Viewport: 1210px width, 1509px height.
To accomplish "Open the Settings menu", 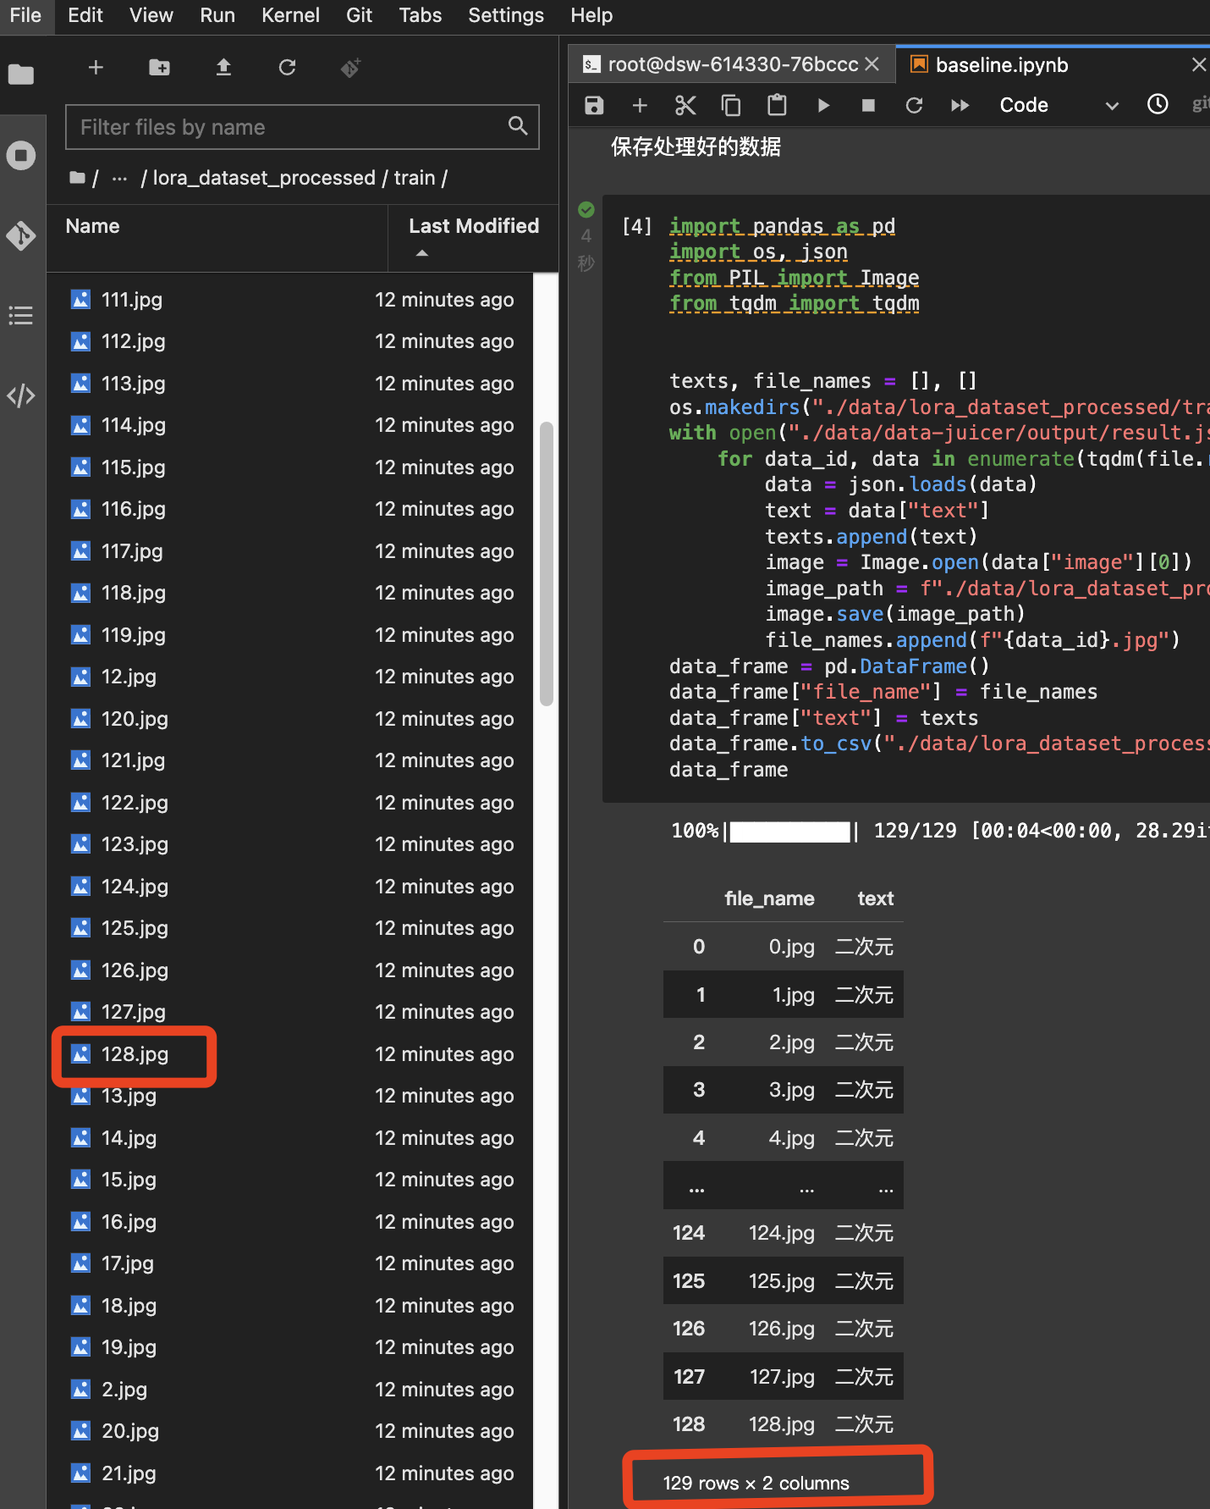I will [x=506, y=15].
